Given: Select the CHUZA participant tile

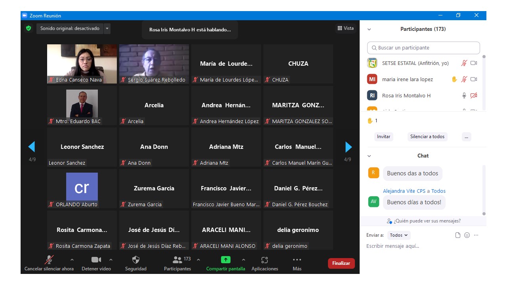Looking at the screenshot, I should click(298, 64).
